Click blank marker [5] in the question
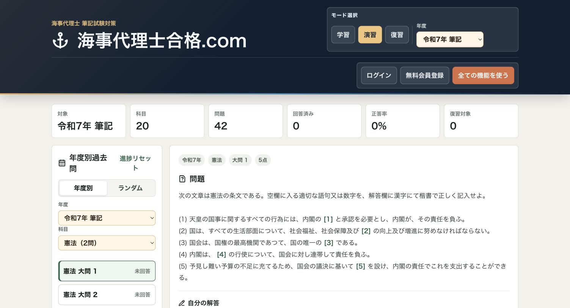The height and width of the screenshot is (308, 570). 361,266
